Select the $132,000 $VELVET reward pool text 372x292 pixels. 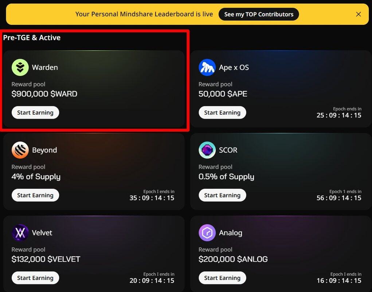(x=46, y=259)
